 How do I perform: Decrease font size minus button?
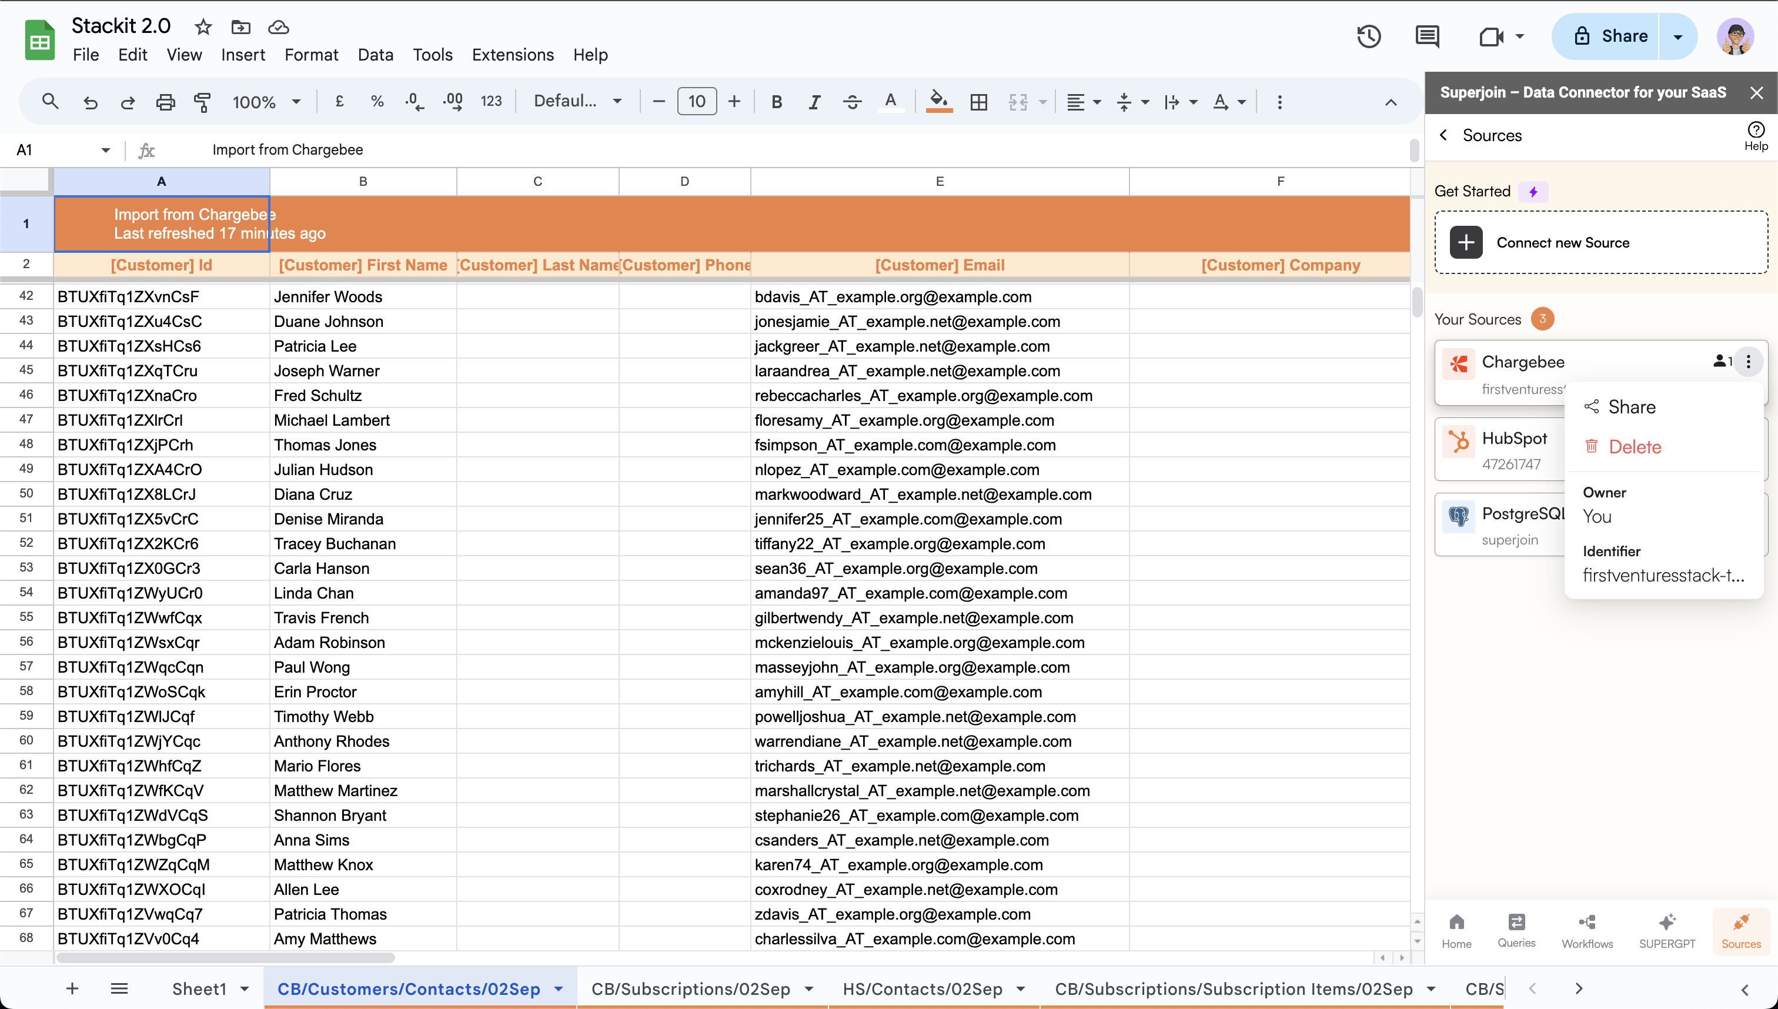point(659,102)
